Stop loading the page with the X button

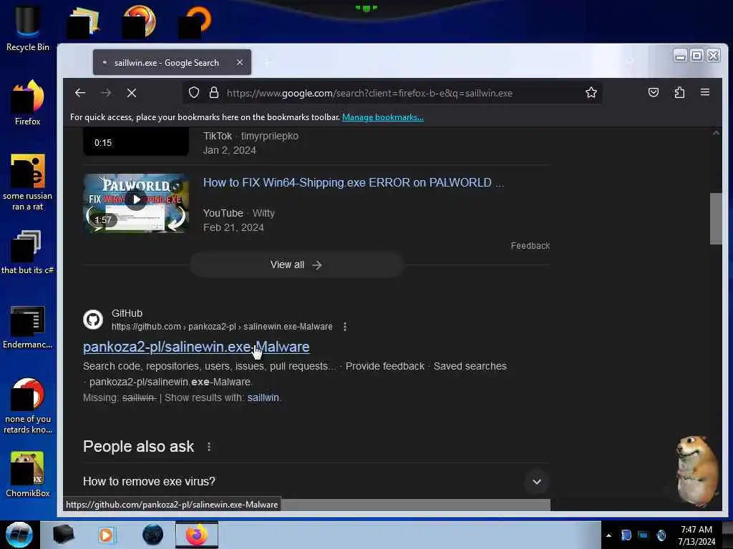[132, 93]
